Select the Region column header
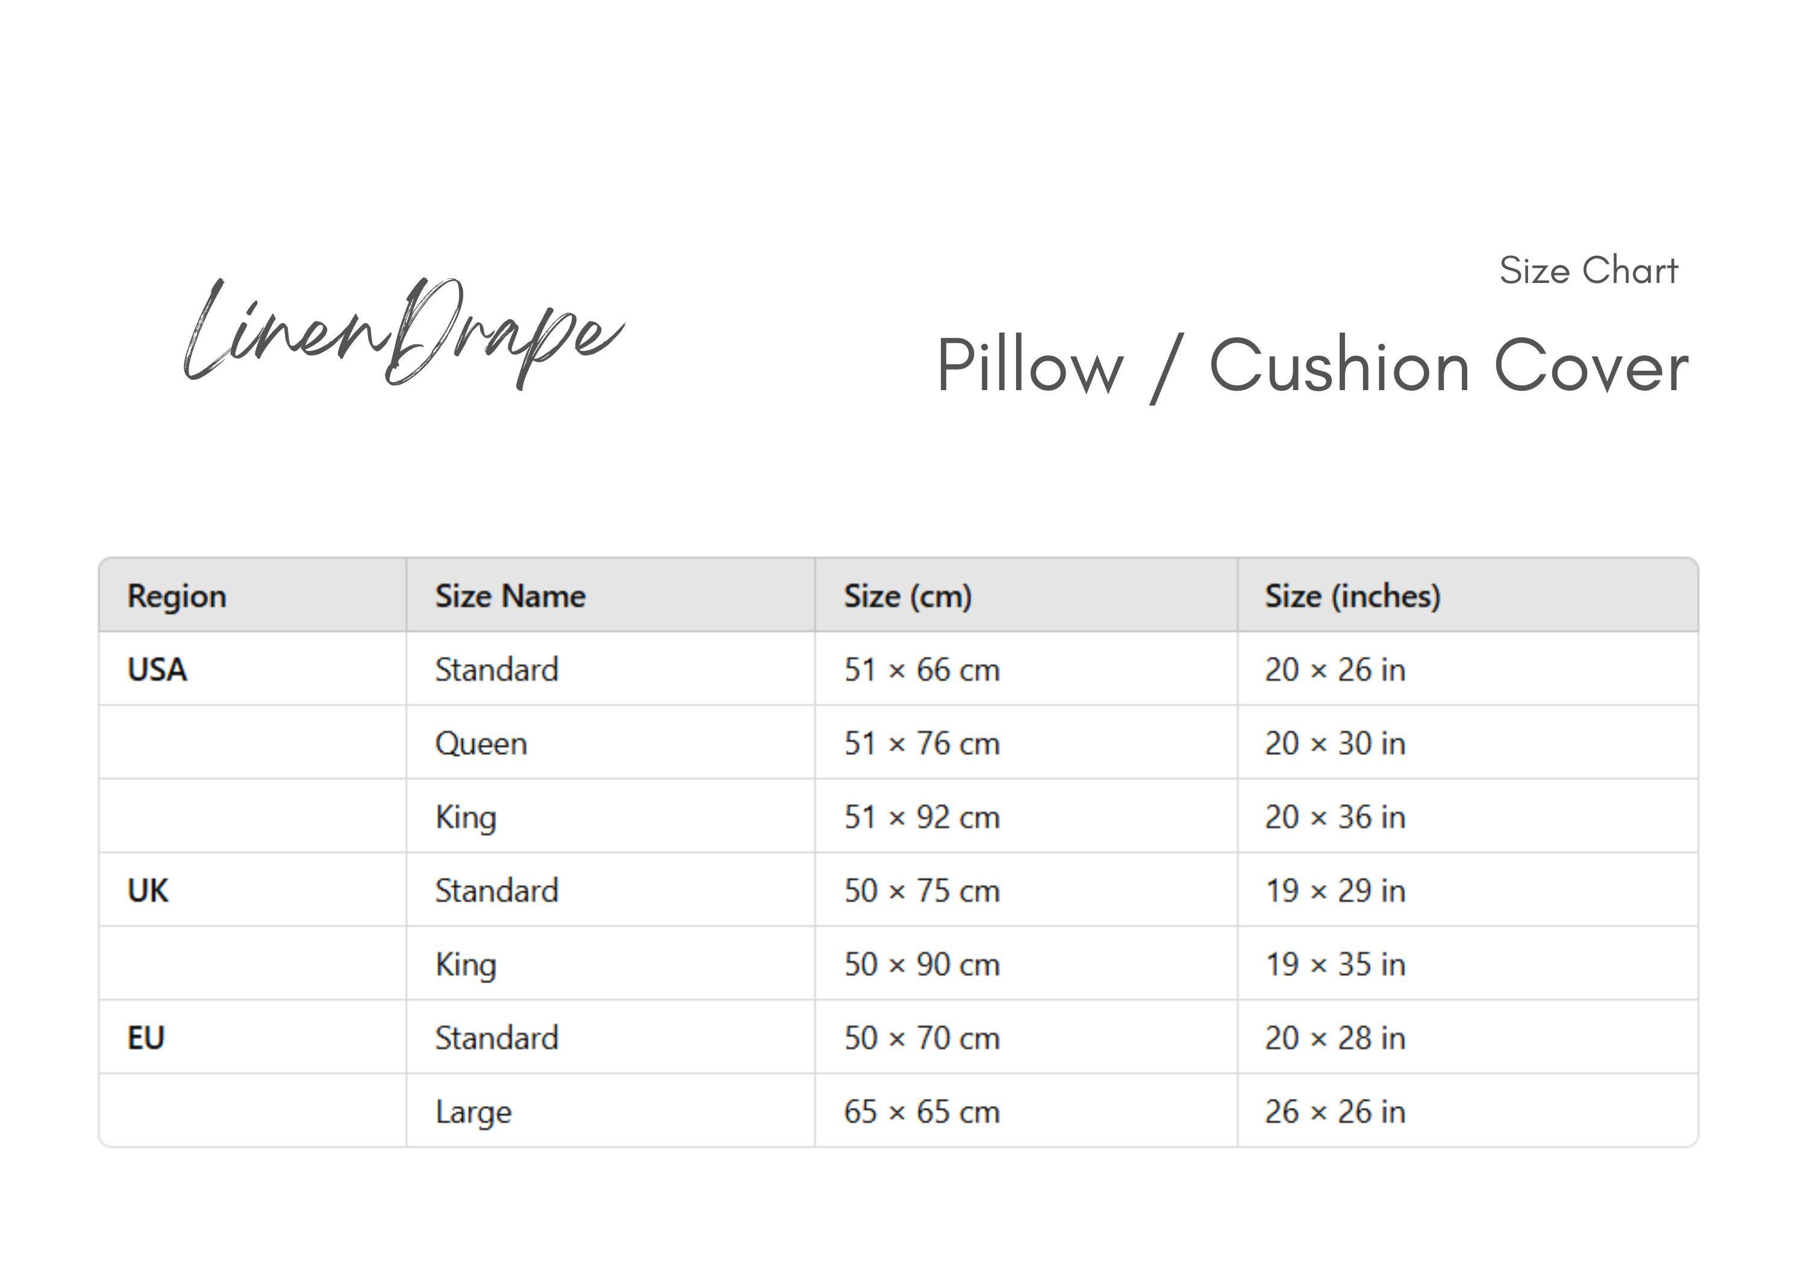This screenshot has height=1277, width=1807. (x=252, y=595)
